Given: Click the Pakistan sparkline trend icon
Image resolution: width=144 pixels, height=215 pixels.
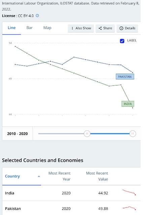Looking at the screenshot, I should coord(129,208).
